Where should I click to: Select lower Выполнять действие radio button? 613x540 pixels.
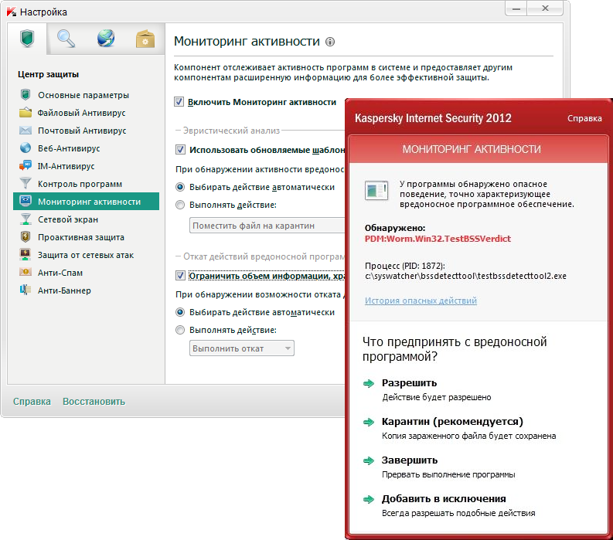tap(180, 330)
